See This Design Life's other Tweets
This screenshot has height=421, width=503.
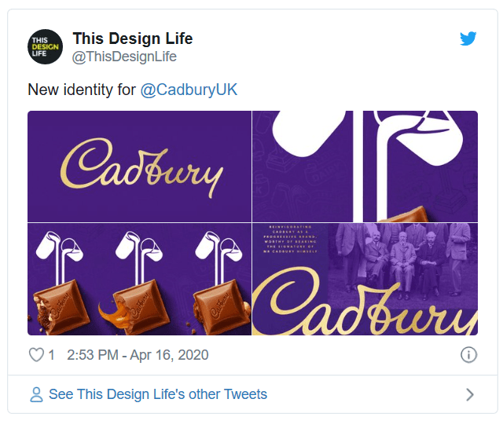pyautogui.click(x=157, y=394)
